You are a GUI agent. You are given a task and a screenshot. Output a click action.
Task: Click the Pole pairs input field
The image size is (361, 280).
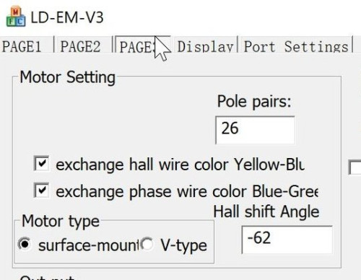click(x=255, y=130)
